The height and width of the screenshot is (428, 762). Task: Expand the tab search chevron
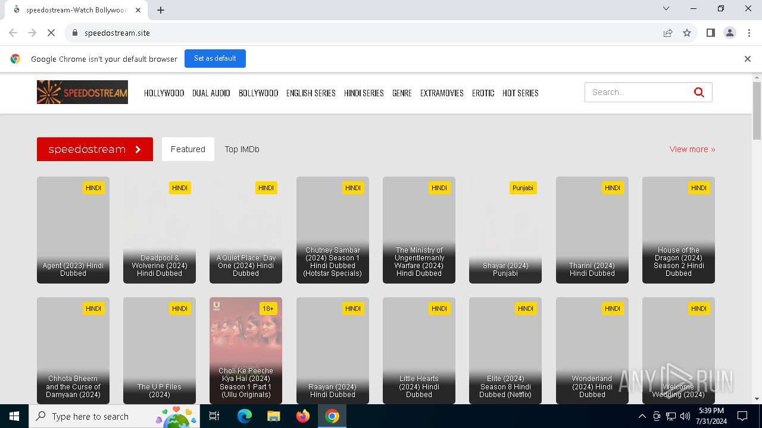click(666, 8)
